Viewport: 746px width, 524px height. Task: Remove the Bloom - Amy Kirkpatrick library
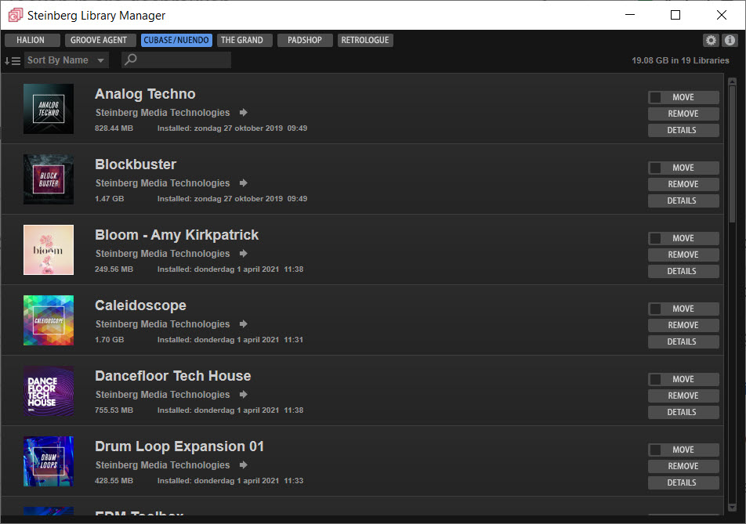point(683,255)
